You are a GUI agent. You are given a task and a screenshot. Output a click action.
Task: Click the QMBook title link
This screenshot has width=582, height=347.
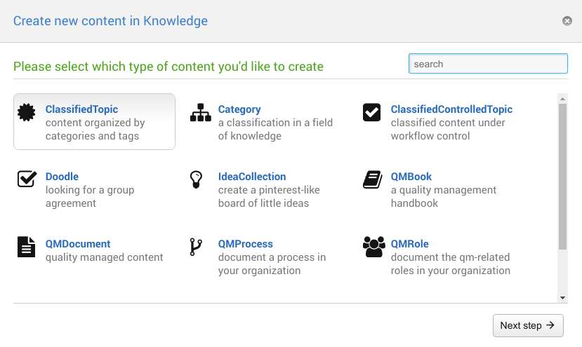coord(411,177)
